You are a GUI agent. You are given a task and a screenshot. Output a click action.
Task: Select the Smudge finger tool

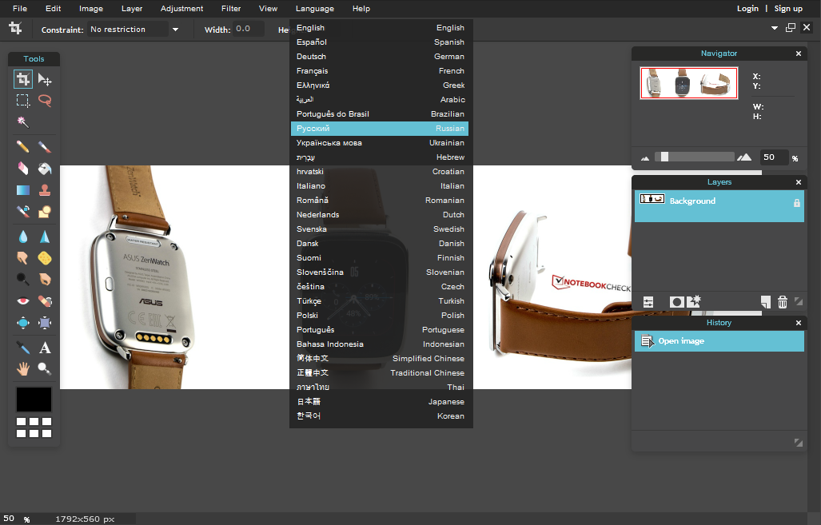tap(23, 258)
